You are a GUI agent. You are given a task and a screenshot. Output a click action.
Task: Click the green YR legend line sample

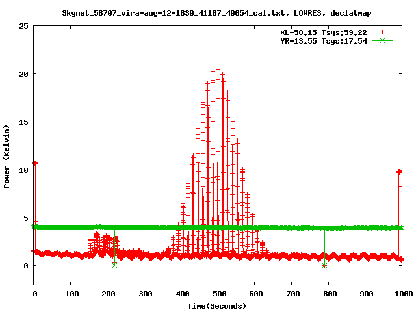(382, 41)
